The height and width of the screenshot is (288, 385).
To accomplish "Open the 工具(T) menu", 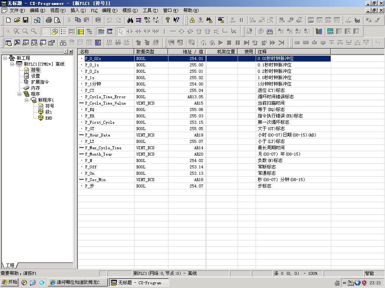I will pos(150,10).
